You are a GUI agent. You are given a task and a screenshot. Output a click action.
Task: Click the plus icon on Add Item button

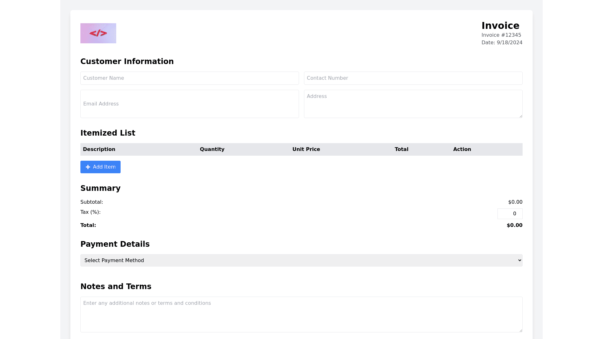click(x=88, y=167)
